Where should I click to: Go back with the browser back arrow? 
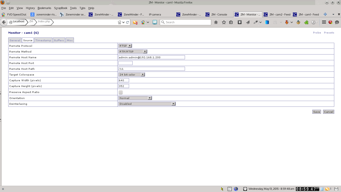[4, 22]
